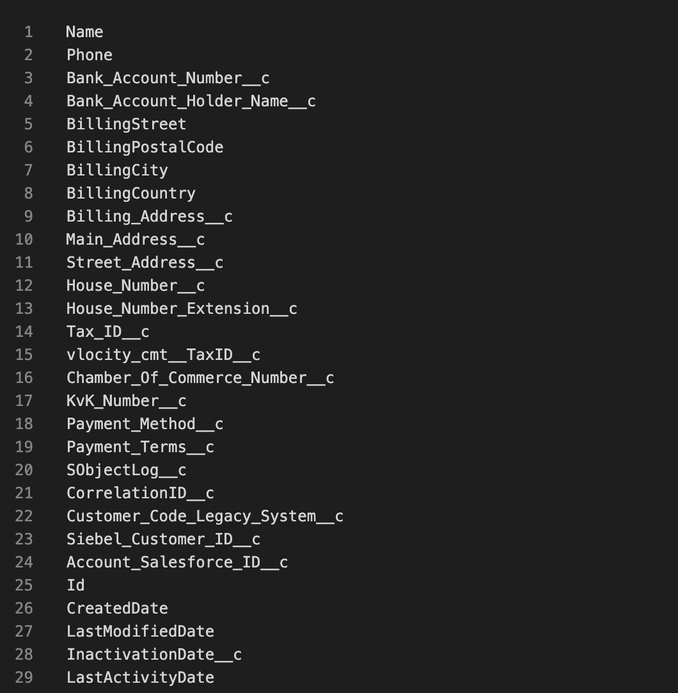Put cursor in BillingPostalCode text
Image resolution: width=678 pixels, height=693 pixels.
(145, 147)
